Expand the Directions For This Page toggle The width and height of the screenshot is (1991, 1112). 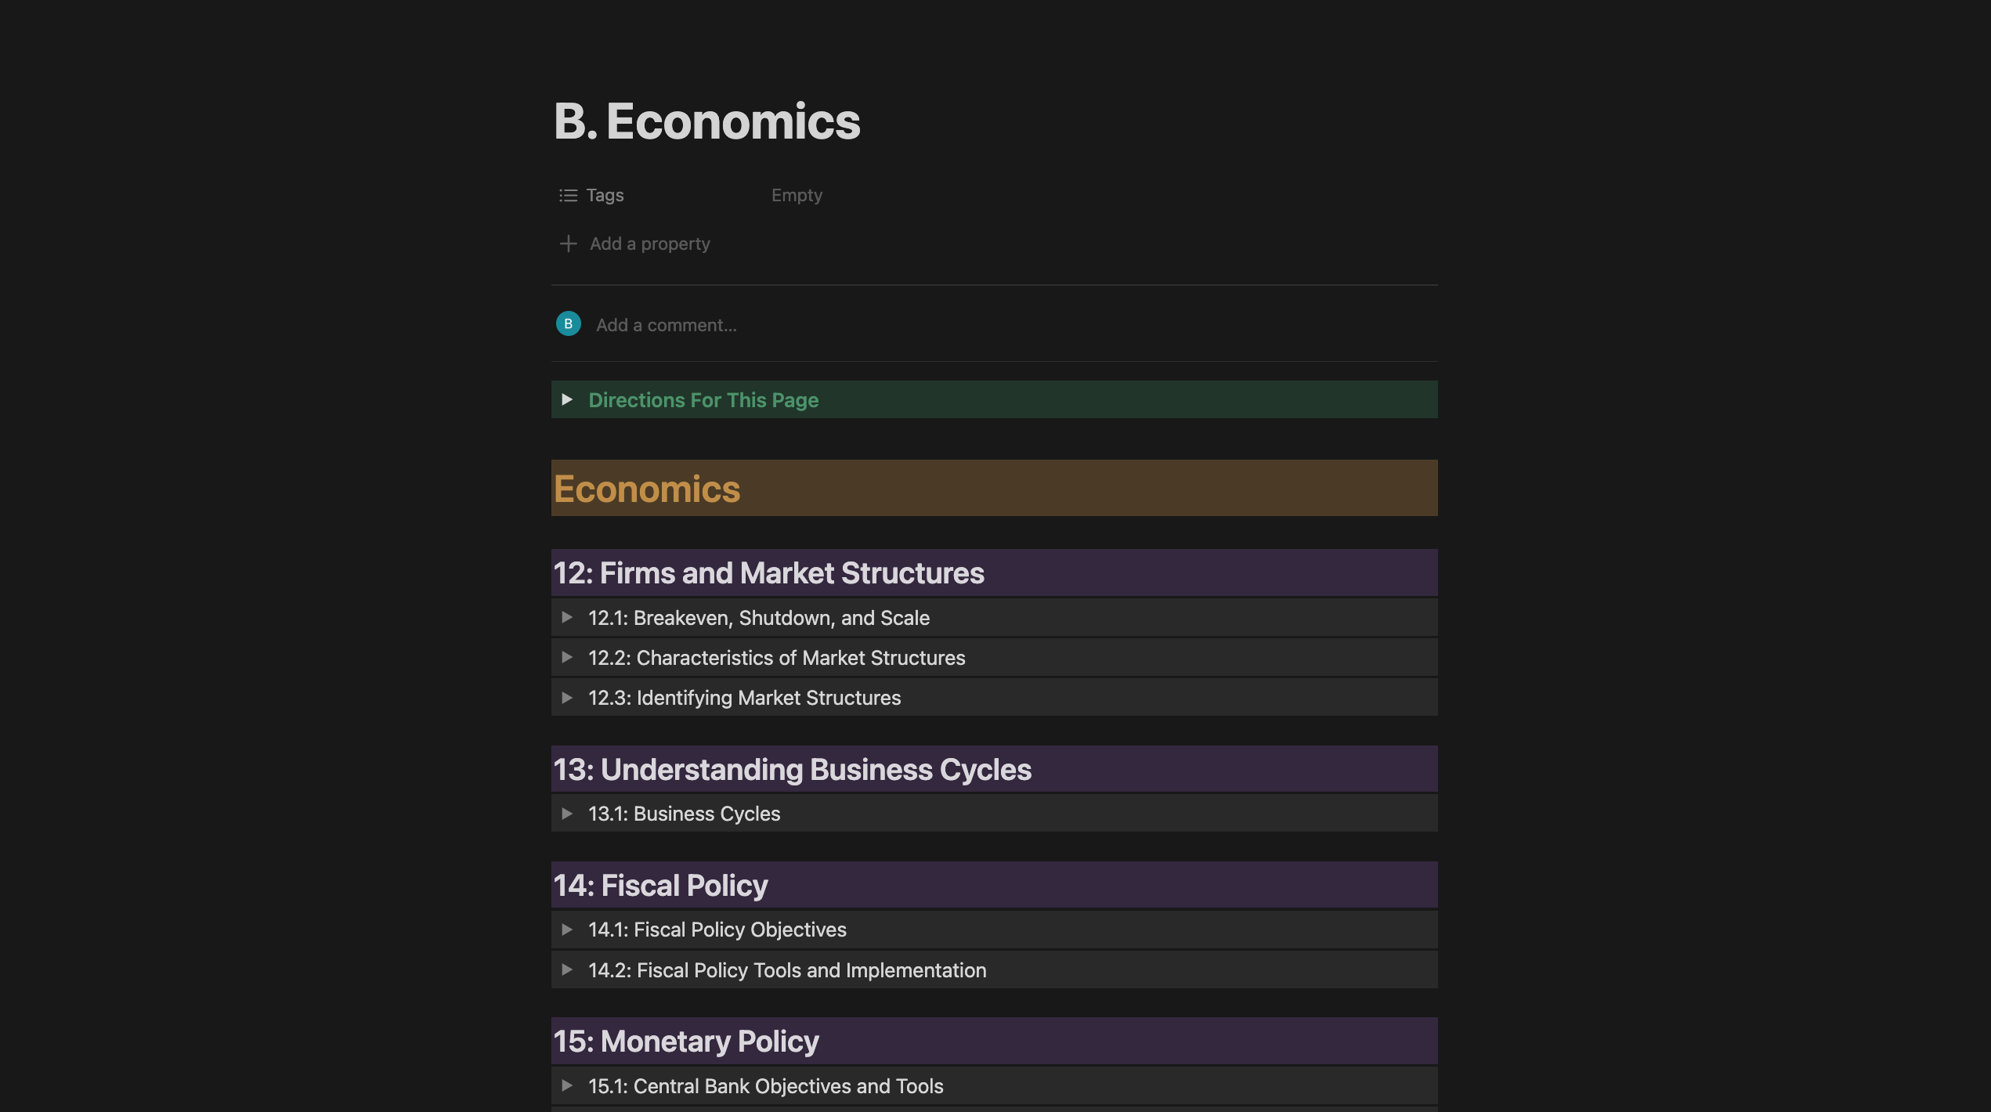tap(567, 400)
